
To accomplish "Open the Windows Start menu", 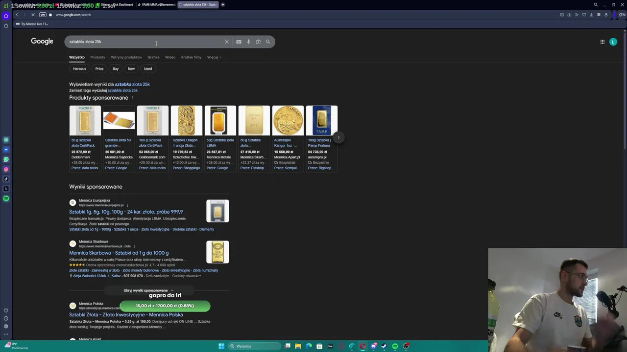I will tap(221, 346).
